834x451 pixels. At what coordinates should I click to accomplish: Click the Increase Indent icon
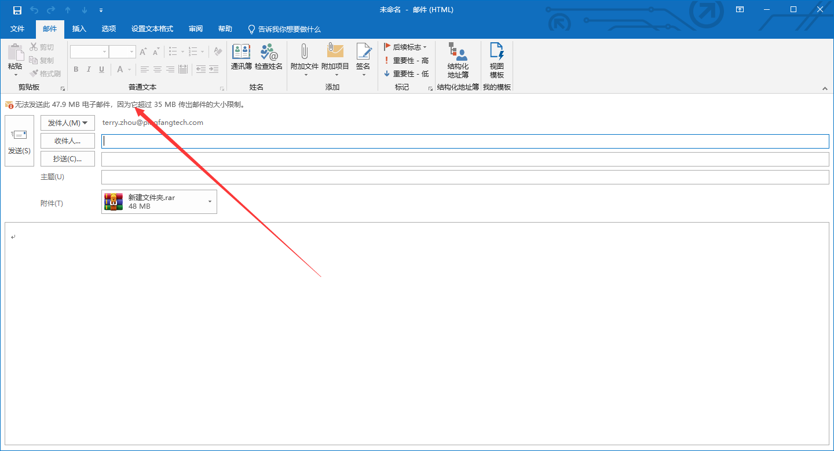(214, 69)
